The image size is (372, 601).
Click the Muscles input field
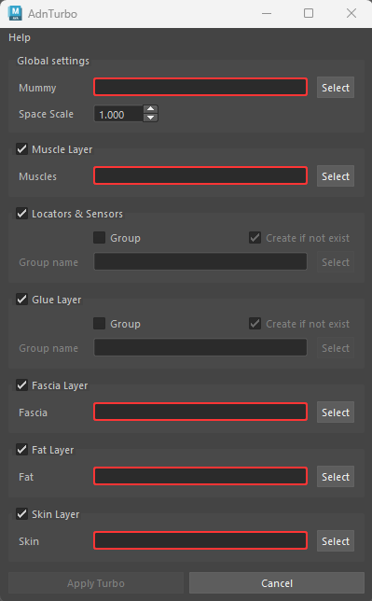pos(200,175)
